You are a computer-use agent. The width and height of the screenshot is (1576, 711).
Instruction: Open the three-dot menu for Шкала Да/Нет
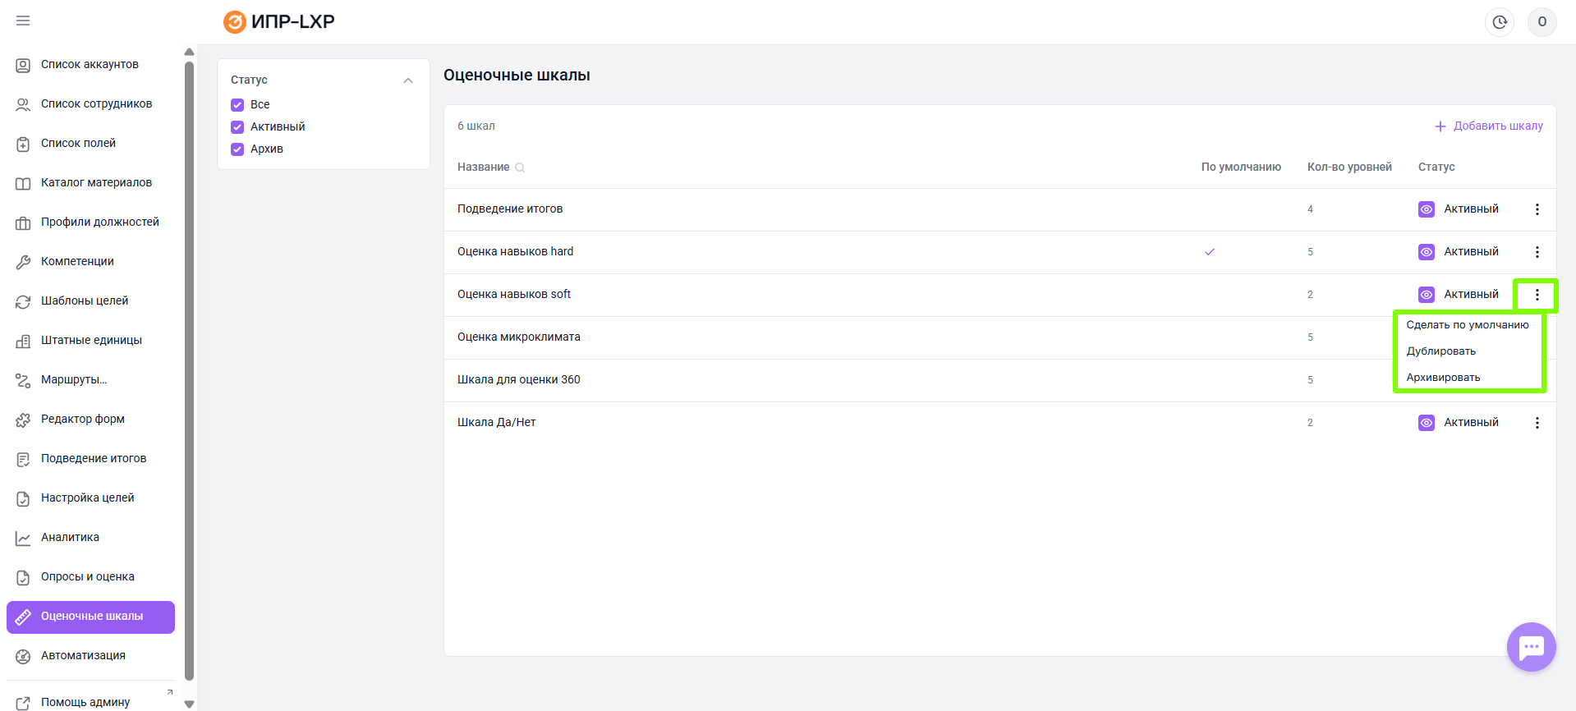pyautogui.click(x=1537, y=423)
